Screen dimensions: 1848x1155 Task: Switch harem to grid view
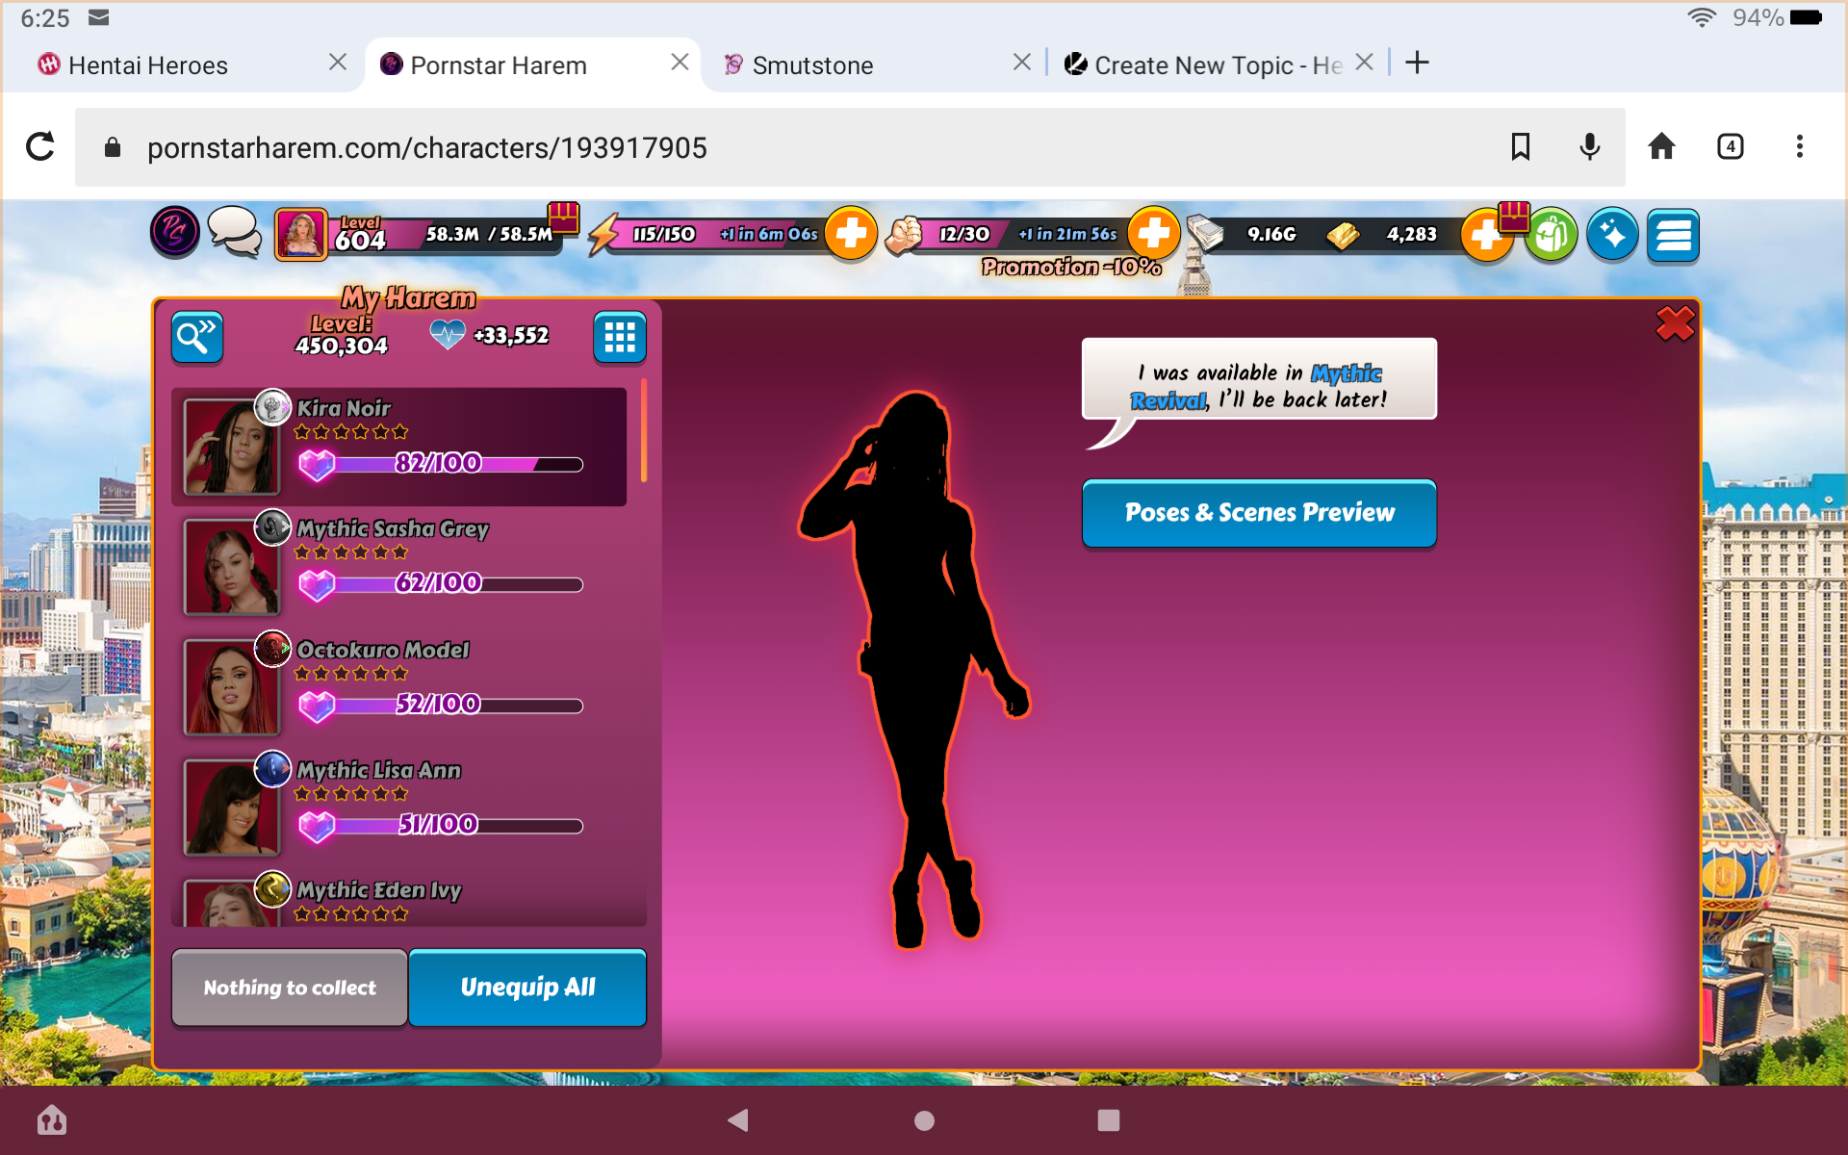(x=619, y=337)
